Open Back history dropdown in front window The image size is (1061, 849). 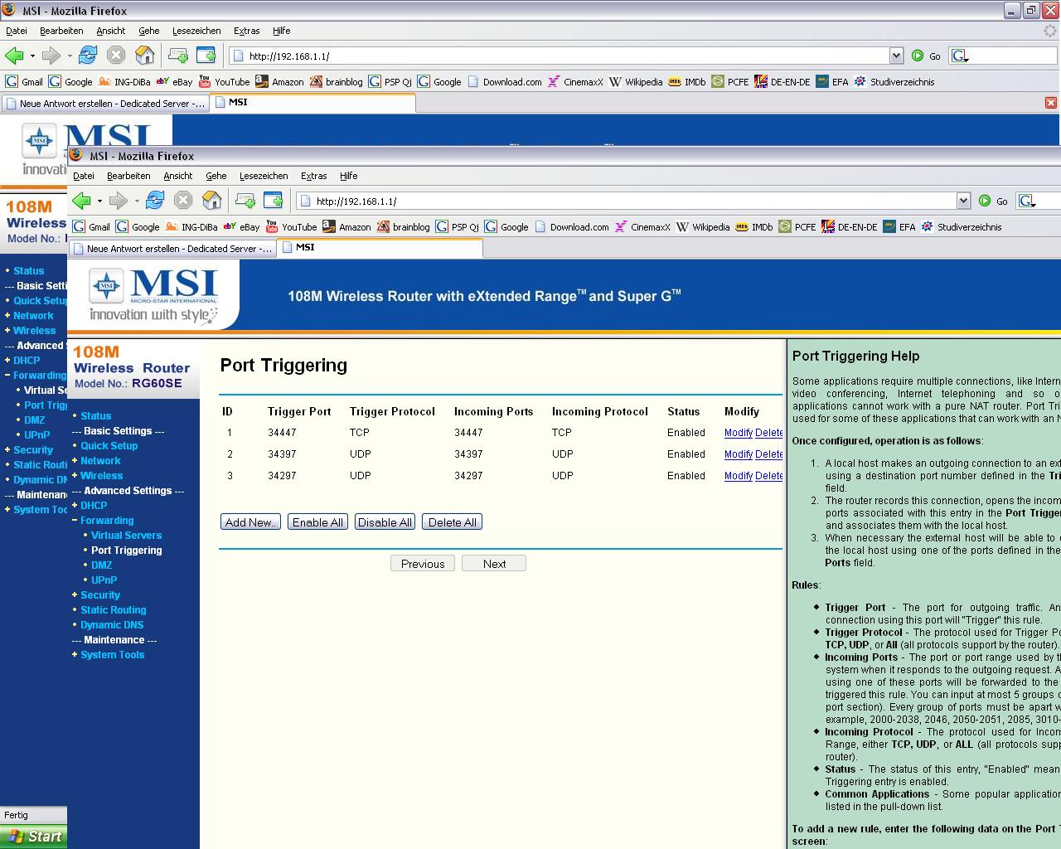99,201
